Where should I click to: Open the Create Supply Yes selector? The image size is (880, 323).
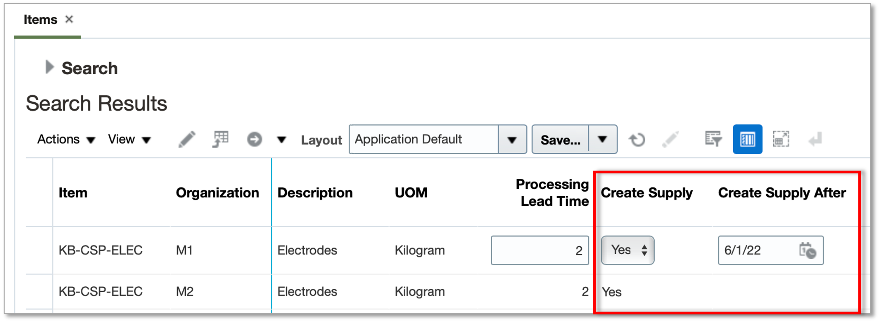click(627, 250)
